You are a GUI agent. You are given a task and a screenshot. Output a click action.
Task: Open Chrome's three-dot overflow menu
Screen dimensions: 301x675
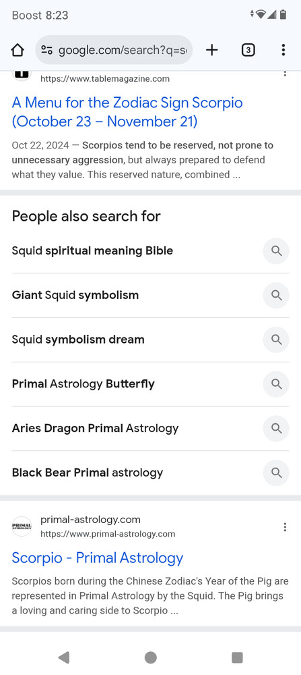coord(283,50)
